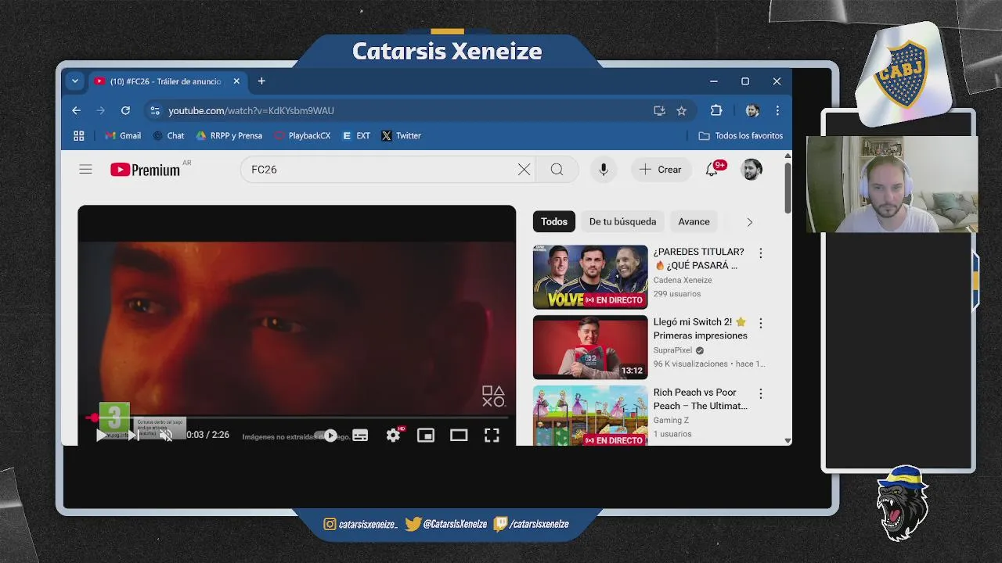Play the video
This screenshot has height=563, width=1002.
click(x=102, y=436)
